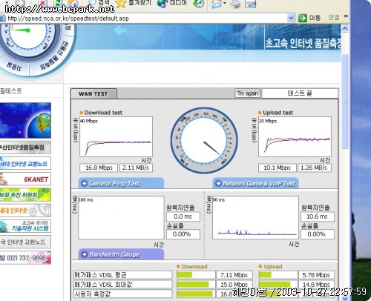
Task: Expand the 연결 links toolbar chevron
Action: pos(346,16)
